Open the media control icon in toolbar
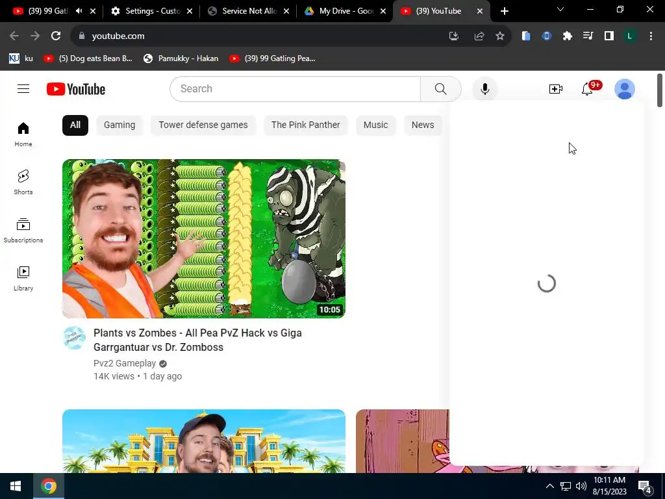 coord(588,36)
